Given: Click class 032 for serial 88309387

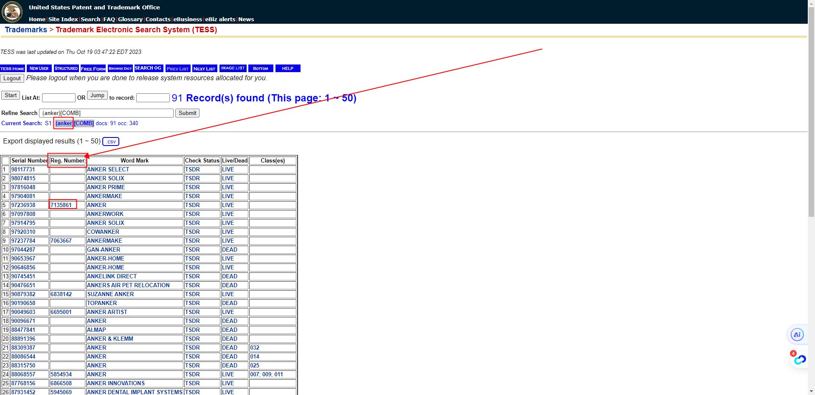Looking at the screenshot, I should pyautogui.click(x=255, y=348).
